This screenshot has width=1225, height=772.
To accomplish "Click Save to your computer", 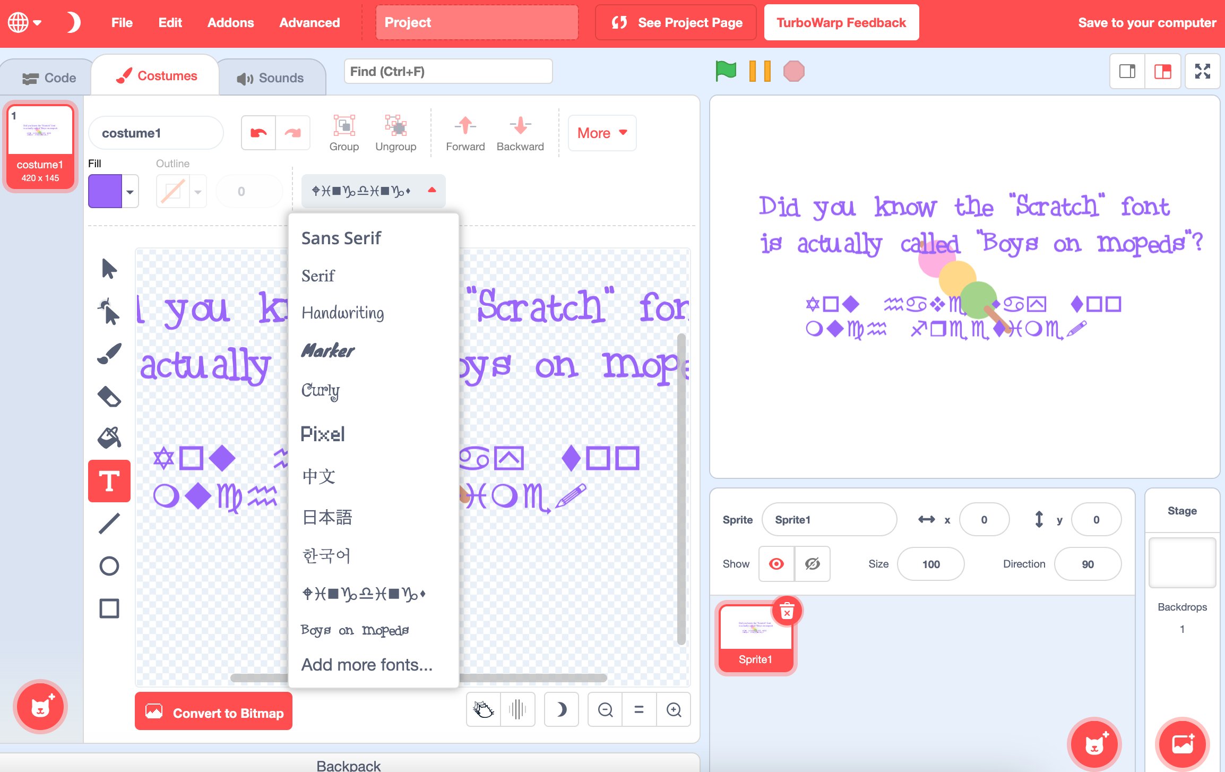I will 1147,23.
